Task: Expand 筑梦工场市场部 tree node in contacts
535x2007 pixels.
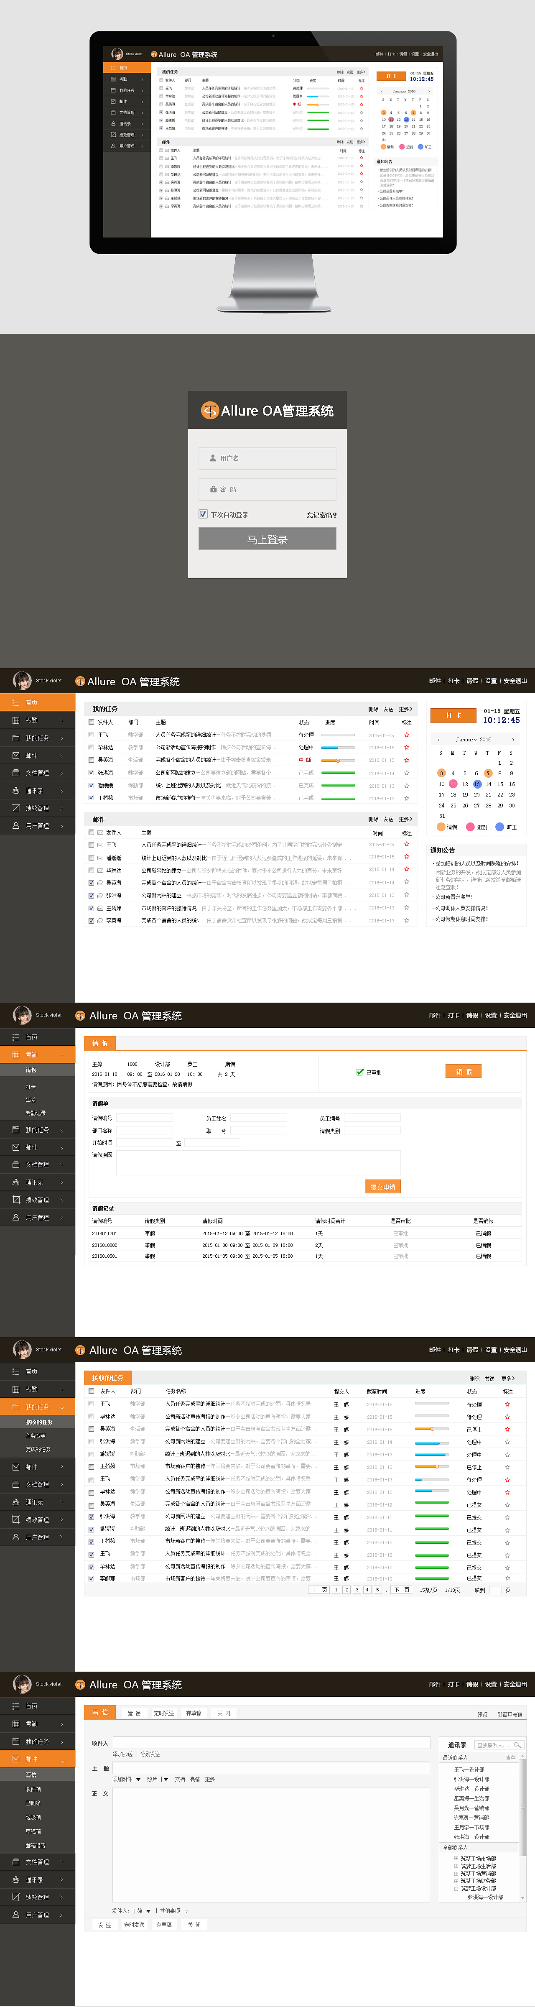Action: click(x=456, y=1858)
